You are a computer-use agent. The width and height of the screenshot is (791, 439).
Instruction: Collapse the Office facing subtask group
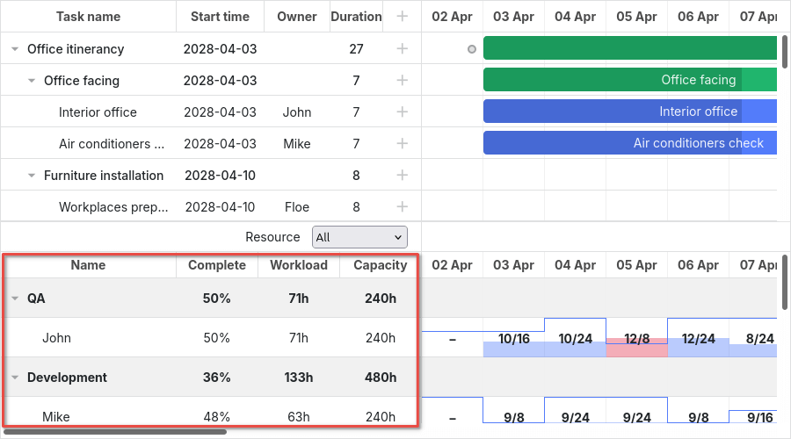[x=32, y=81]
